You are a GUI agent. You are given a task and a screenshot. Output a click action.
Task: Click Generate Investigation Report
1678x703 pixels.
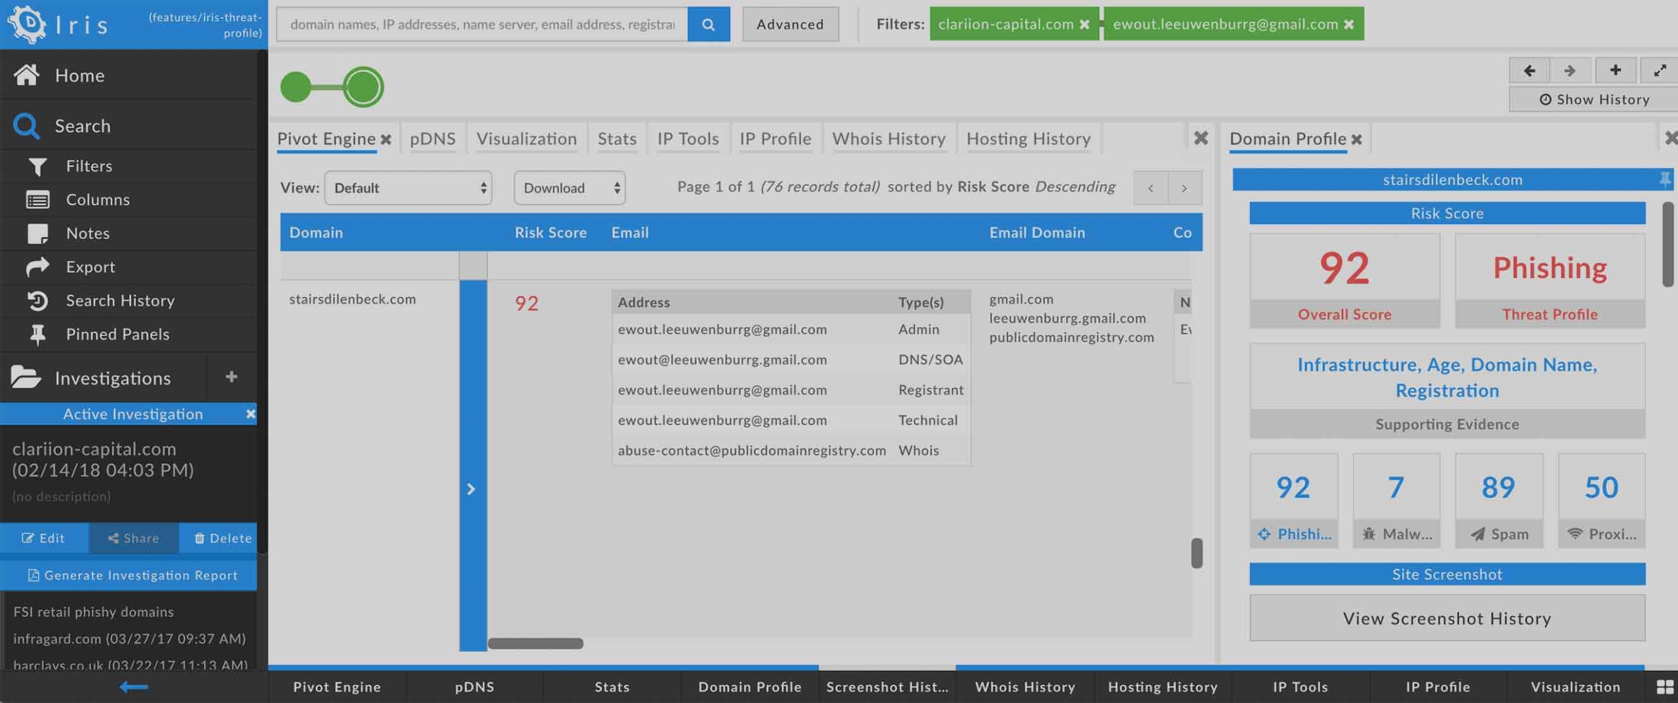128,575
